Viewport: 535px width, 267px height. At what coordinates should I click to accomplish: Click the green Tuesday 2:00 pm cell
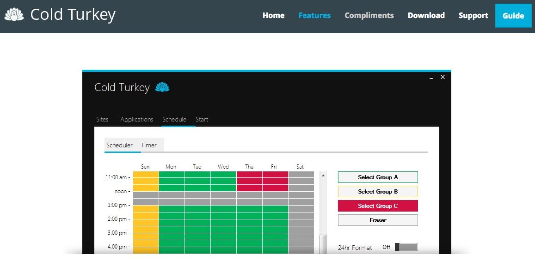click(197, 223)
